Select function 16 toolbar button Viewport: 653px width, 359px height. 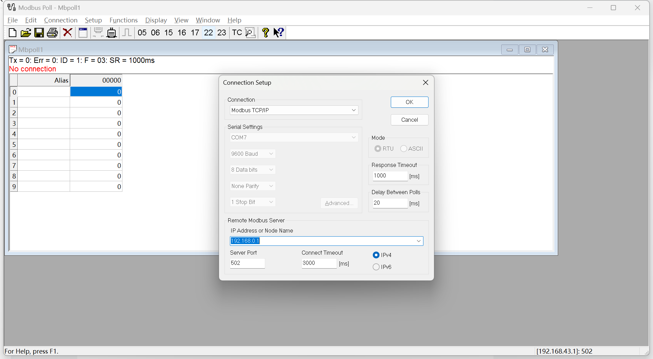(182, 33)
